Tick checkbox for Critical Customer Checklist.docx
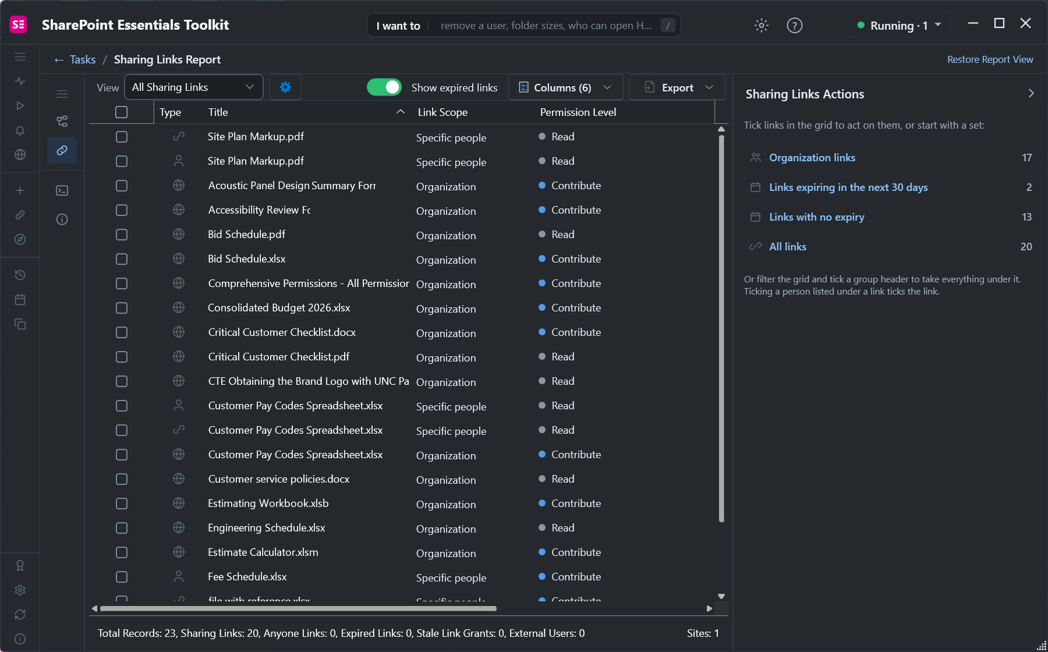 (121, 332)
